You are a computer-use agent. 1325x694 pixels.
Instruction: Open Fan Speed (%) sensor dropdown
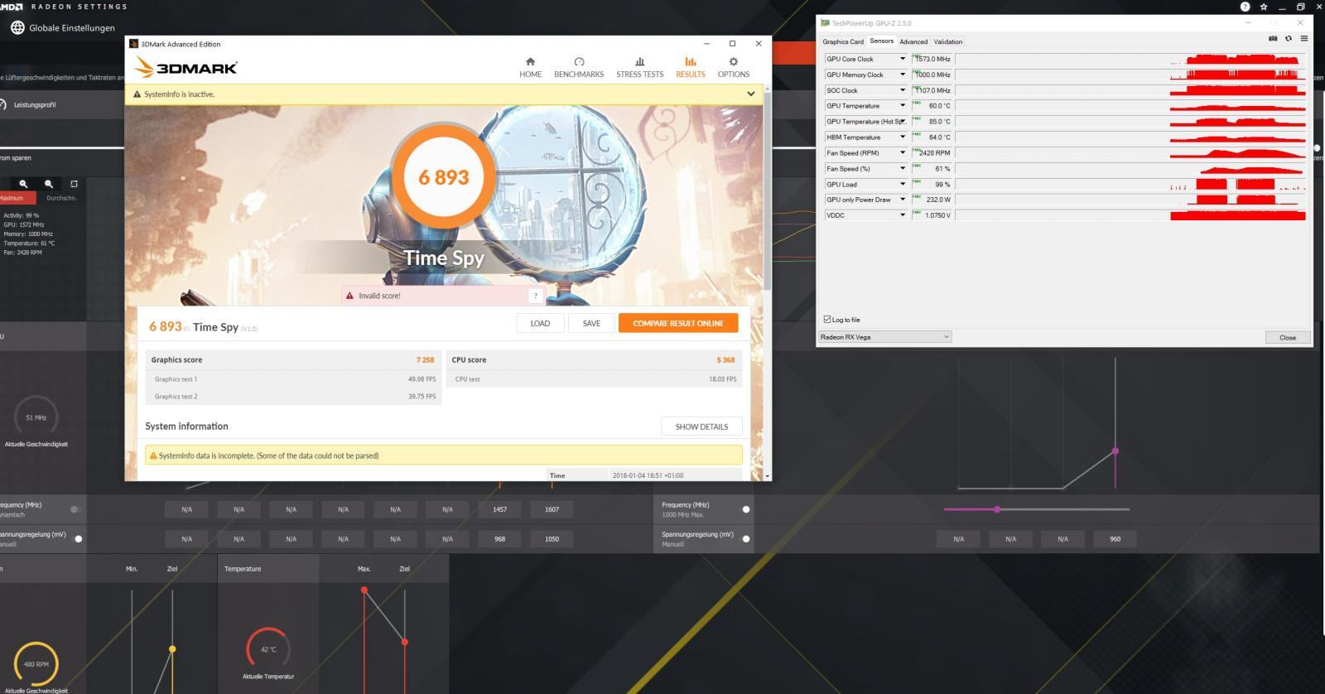[903, 169]
